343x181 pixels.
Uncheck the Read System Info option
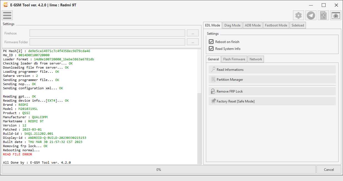(211, 48)
